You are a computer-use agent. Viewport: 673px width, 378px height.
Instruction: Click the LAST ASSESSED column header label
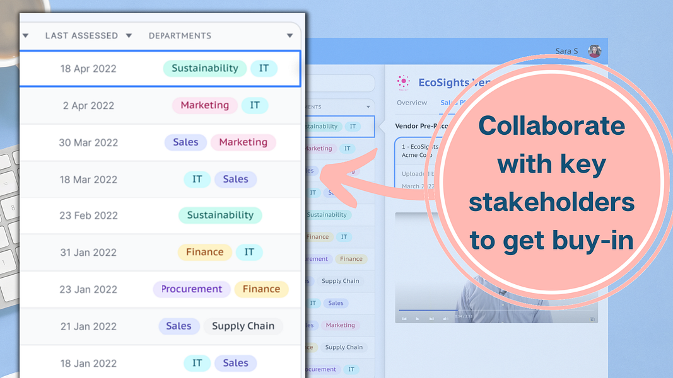(x=81, y=35)
